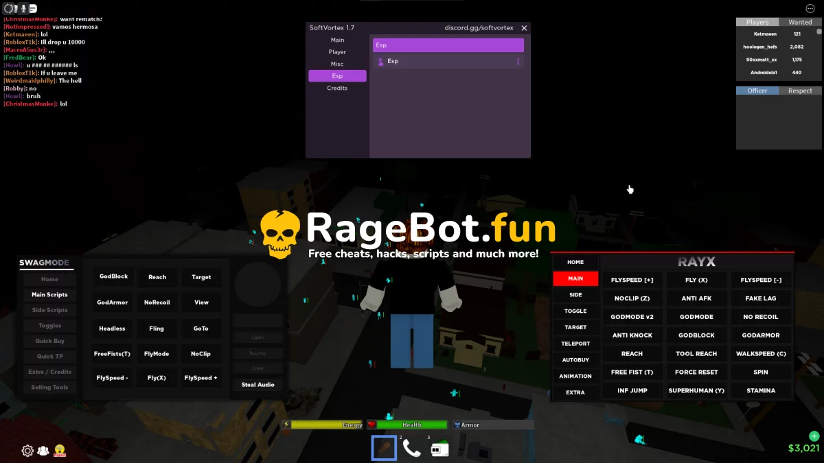
Task: Open SwagMode Extra / Credits section
Action: tap(49, 372)
